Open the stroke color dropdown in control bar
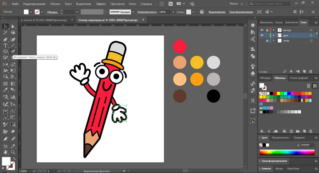The image size is (319, 173). [x=42, y=12]
